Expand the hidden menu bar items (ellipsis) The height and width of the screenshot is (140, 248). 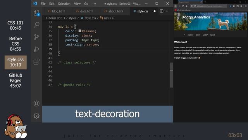[x=94, y=3]
